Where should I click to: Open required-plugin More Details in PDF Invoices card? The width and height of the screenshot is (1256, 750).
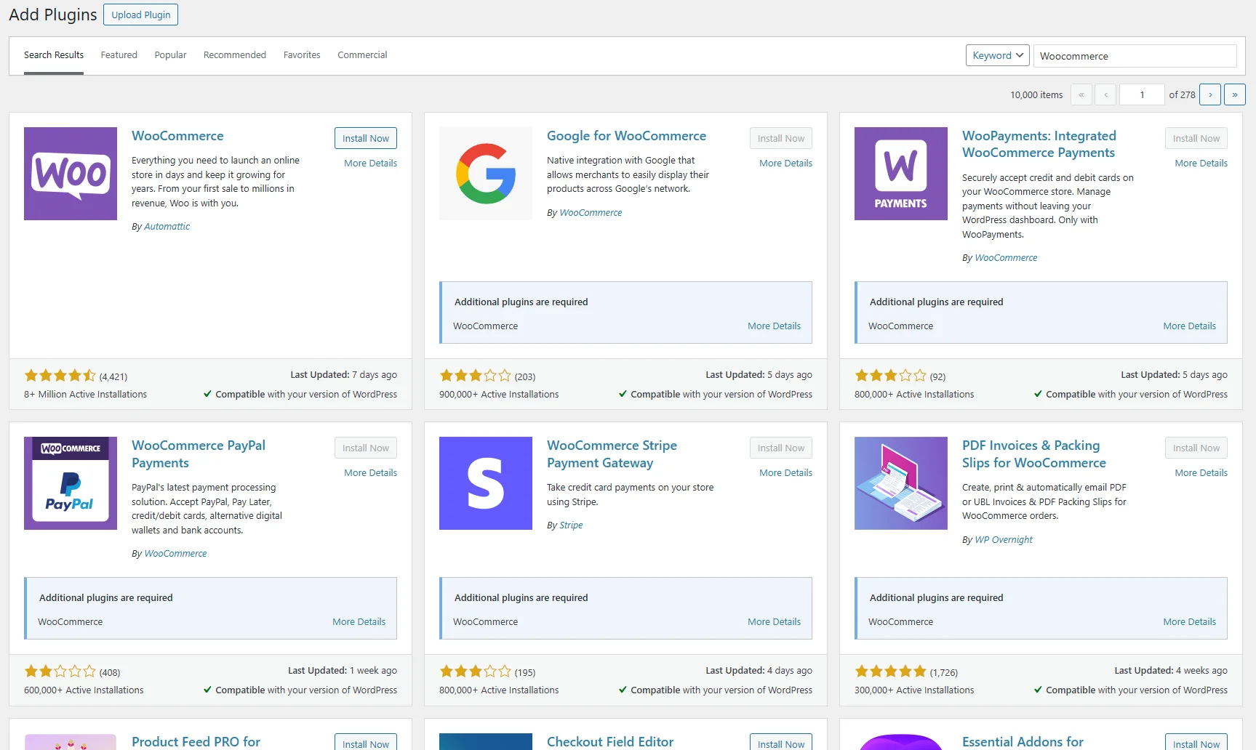(x=1190, y=622)
